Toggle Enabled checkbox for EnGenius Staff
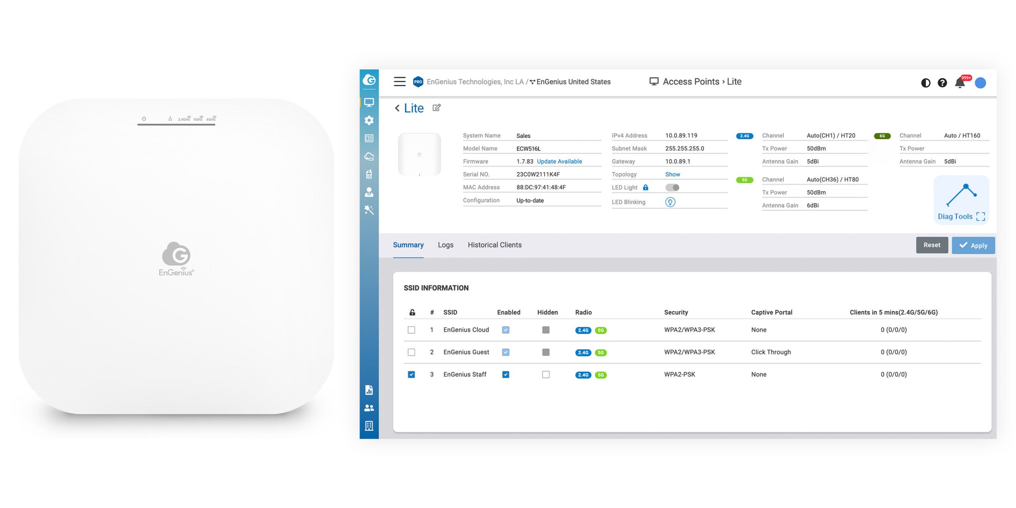 click(x=505, y=374)
